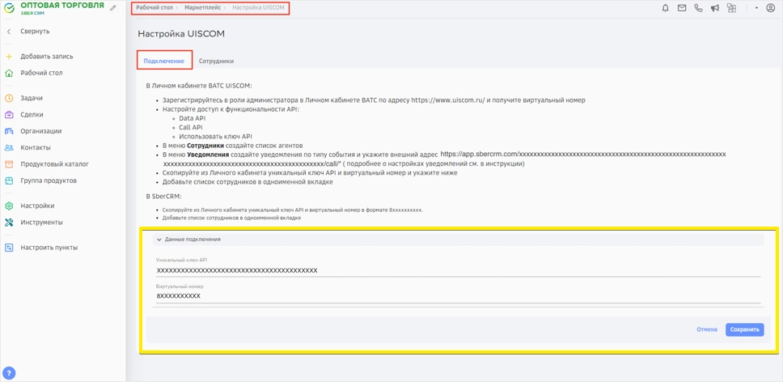The width and height of the screenshot is (783, 382).
Task: Click the Уникальный ключ API field
Action: [458, 270]
